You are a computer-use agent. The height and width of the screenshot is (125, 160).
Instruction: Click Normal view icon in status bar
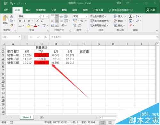(x=102, y=122)
